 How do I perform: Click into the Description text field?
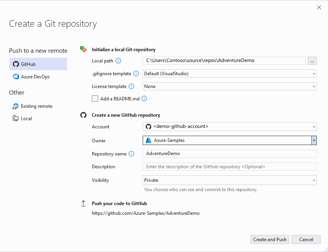(230, 167)
